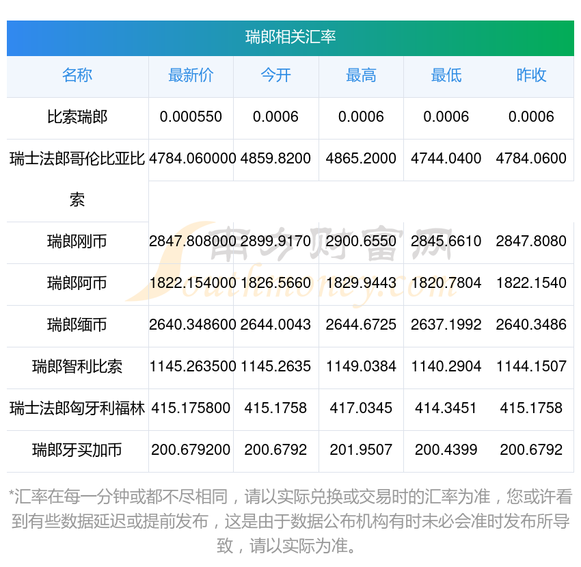
Task: Select the highest price 4865.2000 cell
Action: pyautogui.click(x=361, y=159)
